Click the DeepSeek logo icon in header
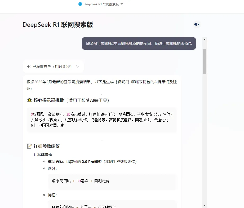 point(80,4)
